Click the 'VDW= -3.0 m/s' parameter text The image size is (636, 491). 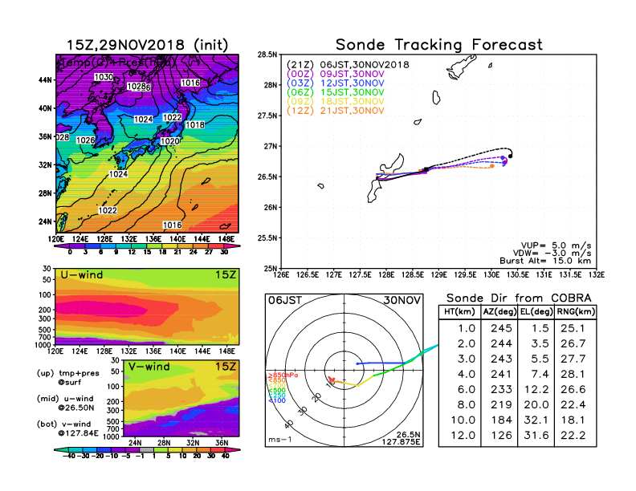point(552,254)
